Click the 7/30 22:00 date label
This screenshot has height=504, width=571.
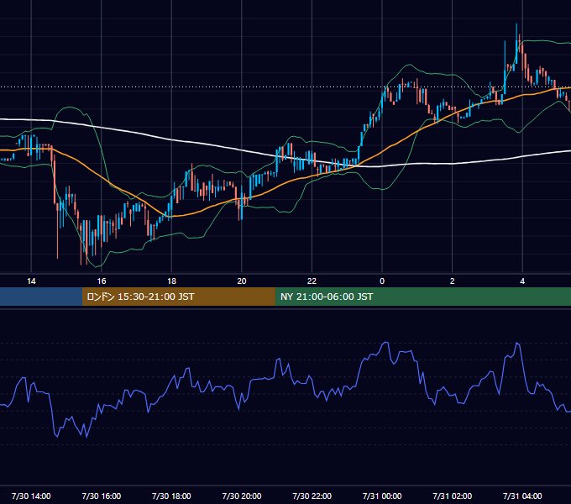pyautogui.click(x=312, y=496)
